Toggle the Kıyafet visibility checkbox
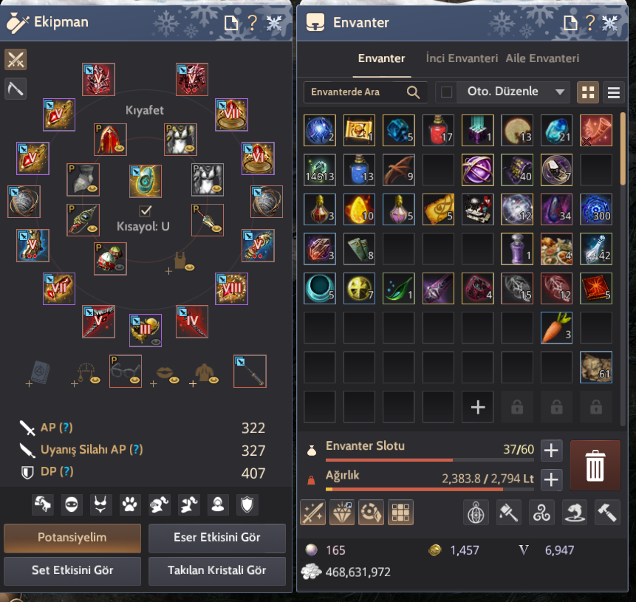The height and width of the screenshot is (602, 636). 145,211
